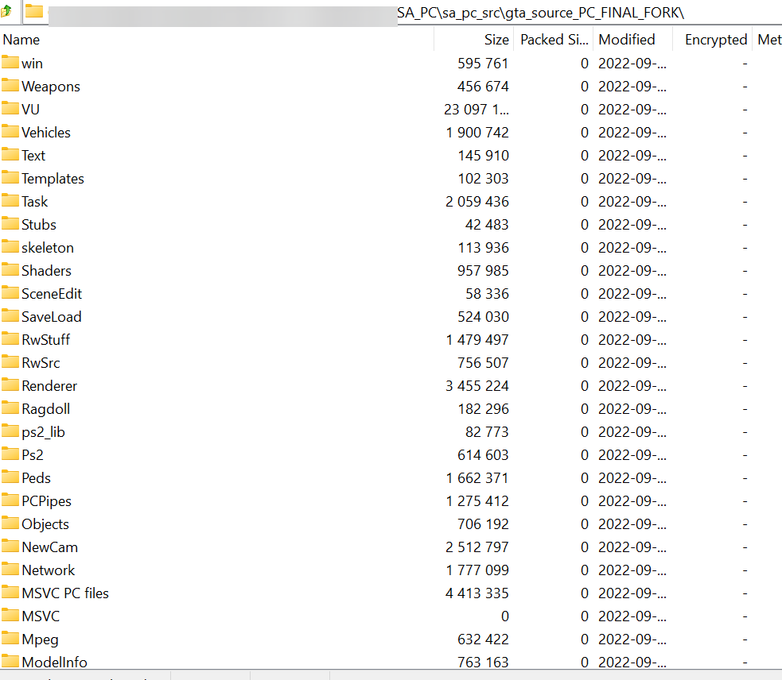Select the skeleton folder name

[48, 248]
